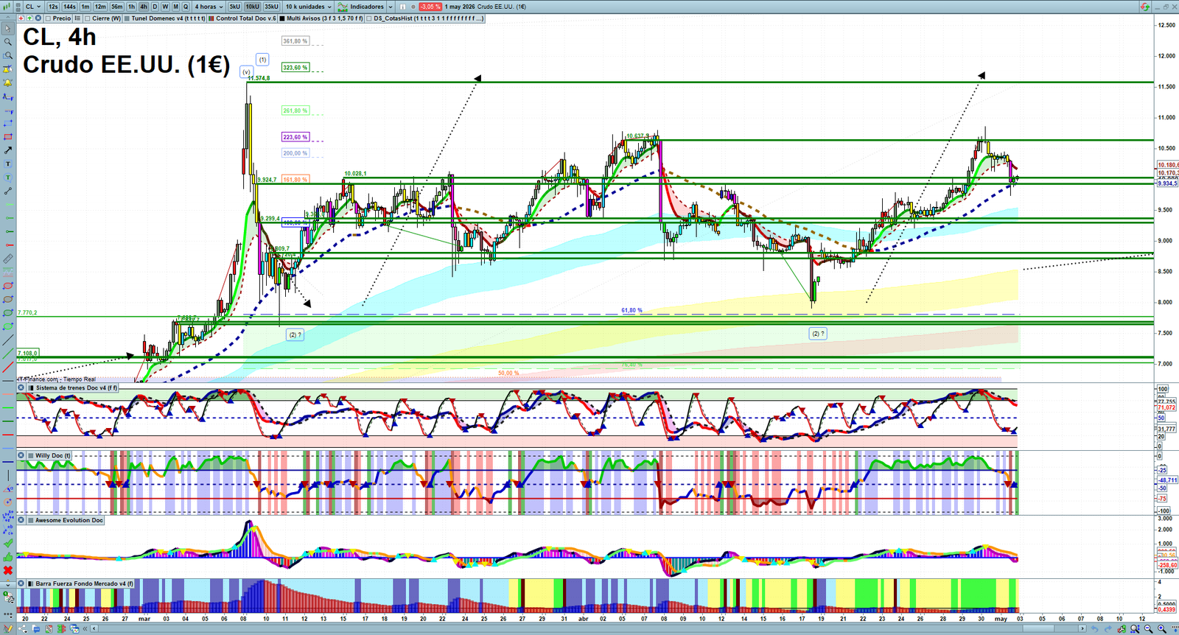The image size is (1179, 635).
Task: Click the red X delete-drawings icon
Action: tap(8, 570)
